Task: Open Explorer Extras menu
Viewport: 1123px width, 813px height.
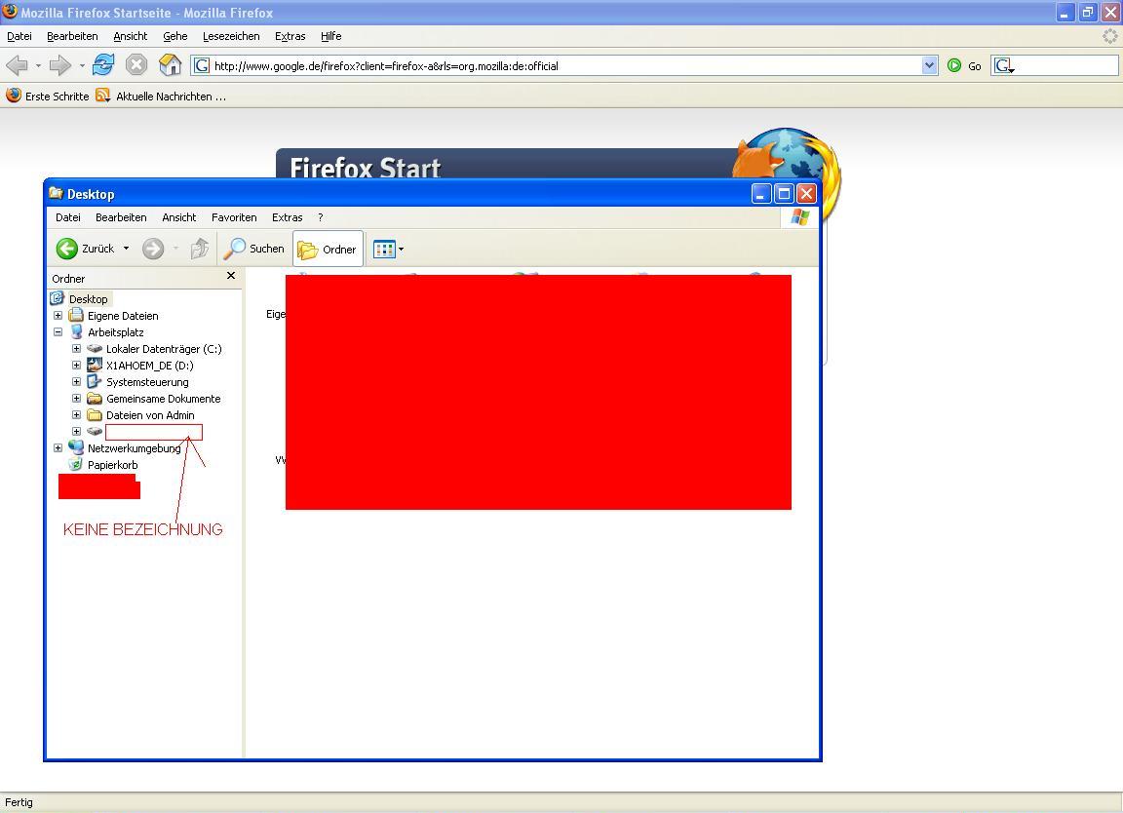Action: (x=288, y=217)
